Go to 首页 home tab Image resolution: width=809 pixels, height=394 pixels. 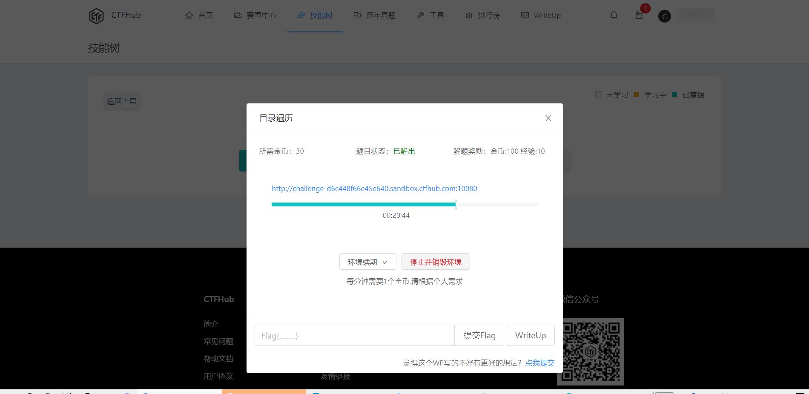tap(199, 15)
